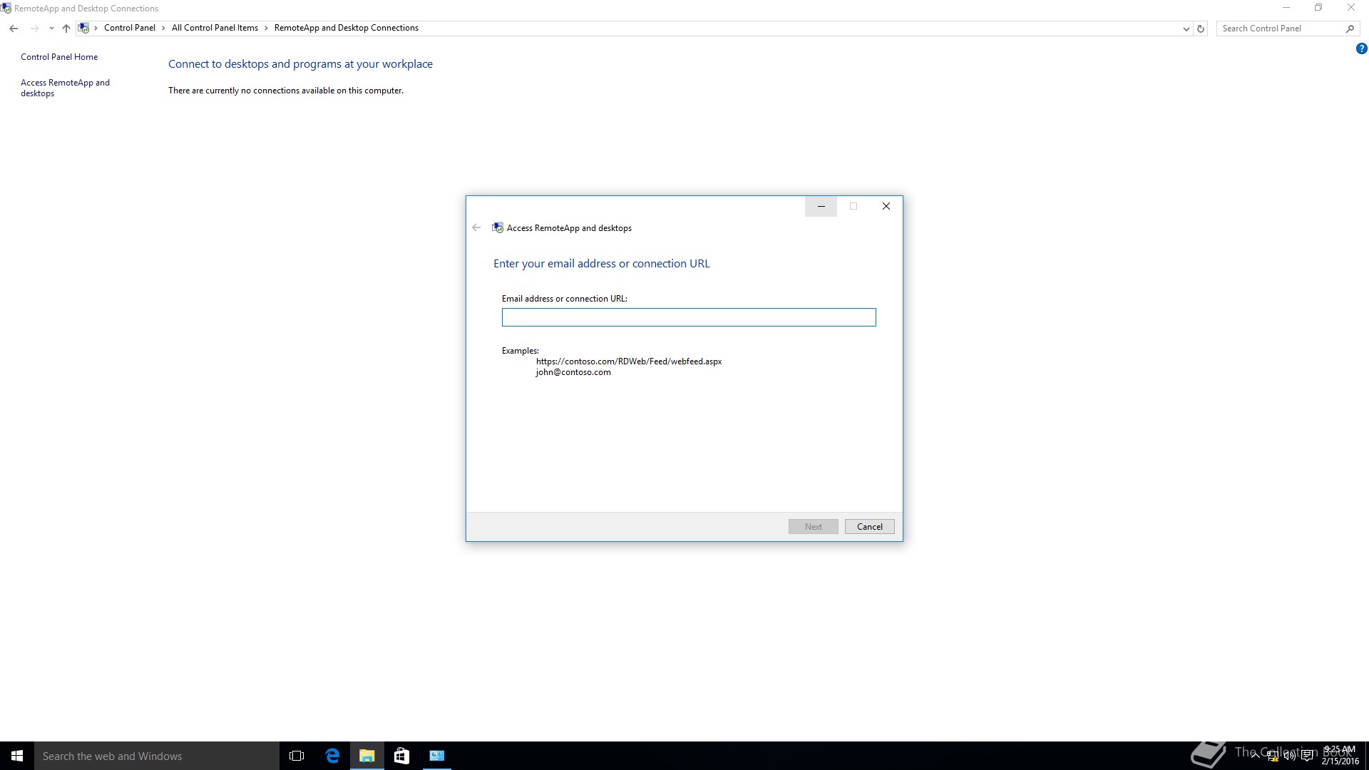Open the Windows Store taskbar icon
This screenshot has width=1369, height=770.
[x=401, y=756]
